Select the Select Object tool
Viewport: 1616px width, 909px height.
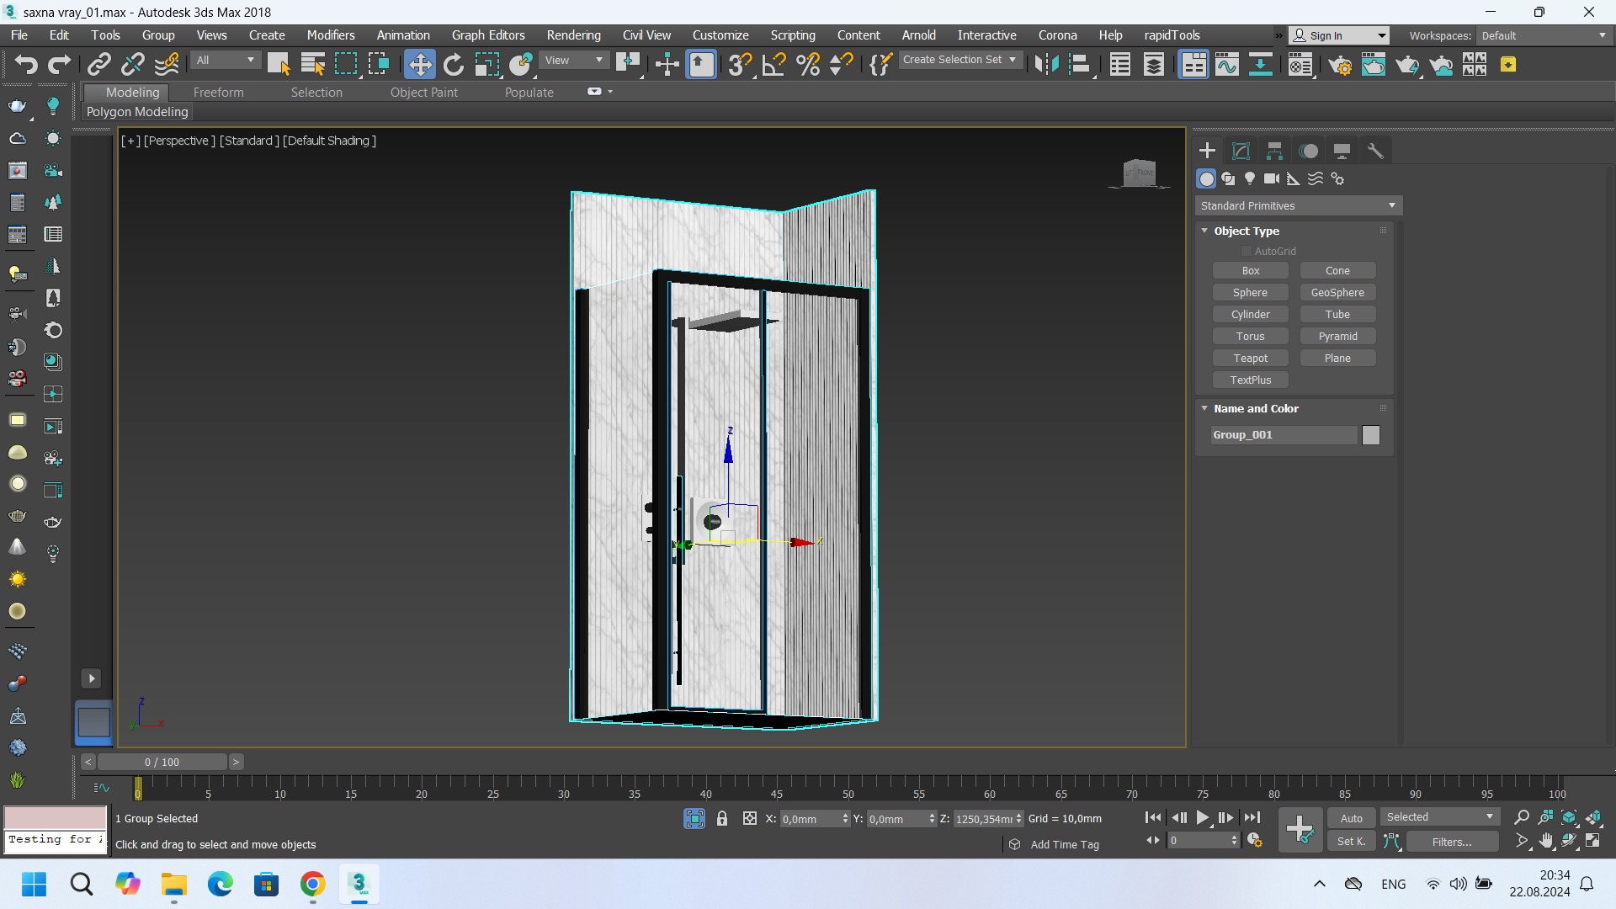pyautogui.click(x=279, y=65)
